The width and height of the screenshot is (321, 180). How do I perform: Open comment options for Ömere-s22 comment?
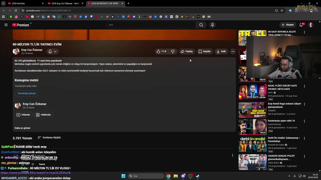(232, 155)
